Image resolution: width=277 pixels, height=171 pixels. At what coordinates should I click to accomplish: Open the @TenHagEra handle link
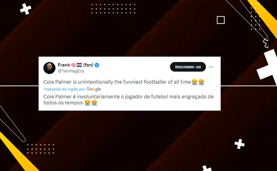click(69, 71)
